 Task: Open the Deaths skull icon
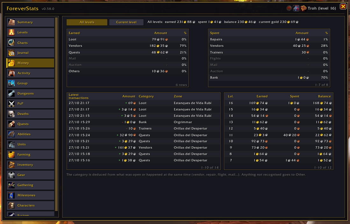(x=11, y=114)
